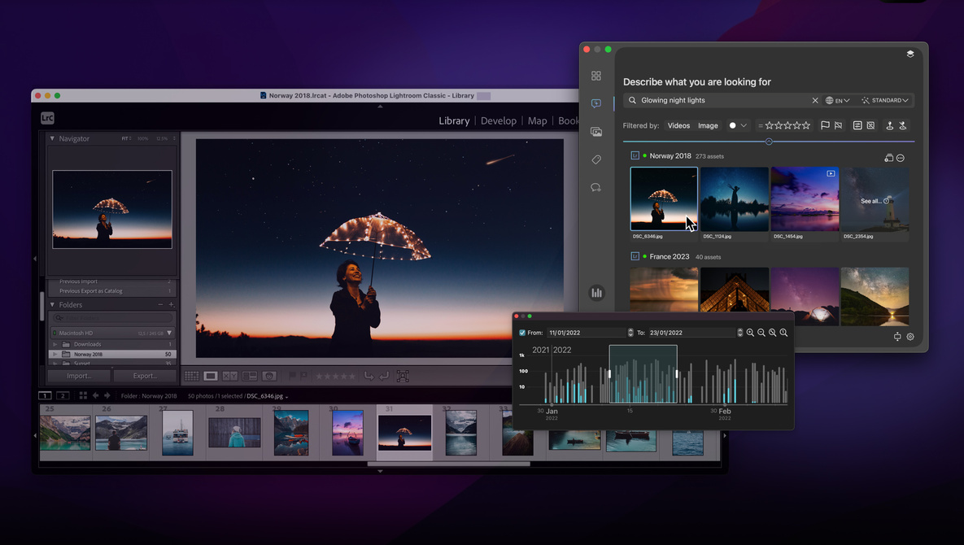Click the layers icon at top right
Image resolution: width=964 pixels, height=545 pixels.
pos(909,54)
